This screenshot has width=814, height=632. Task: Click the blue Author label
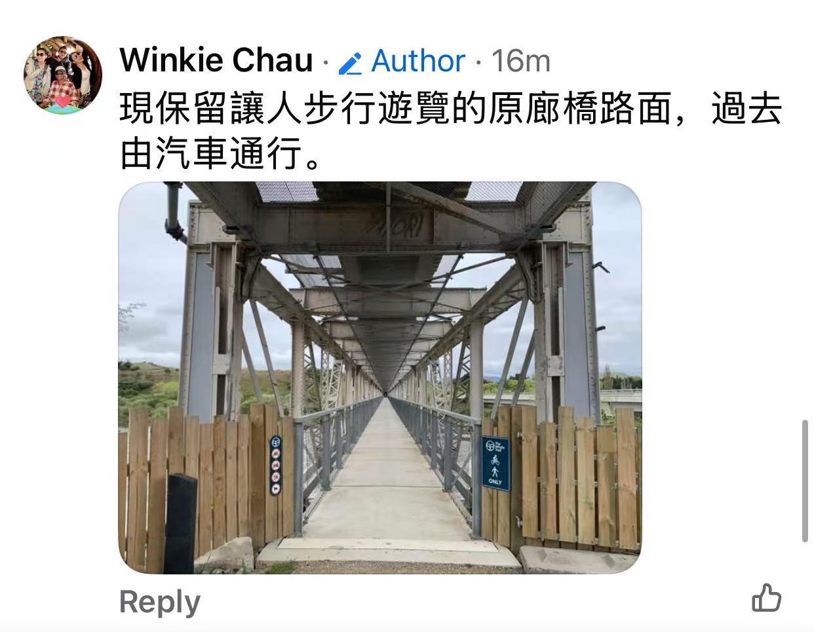coord(418,61)
